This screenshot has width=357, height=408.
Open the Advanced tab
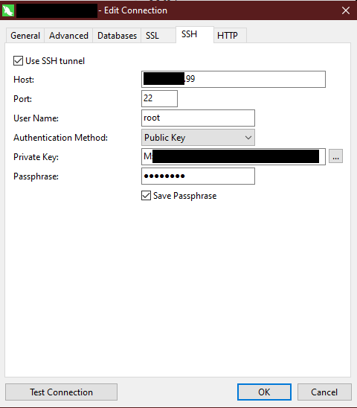tap(68, 36)
